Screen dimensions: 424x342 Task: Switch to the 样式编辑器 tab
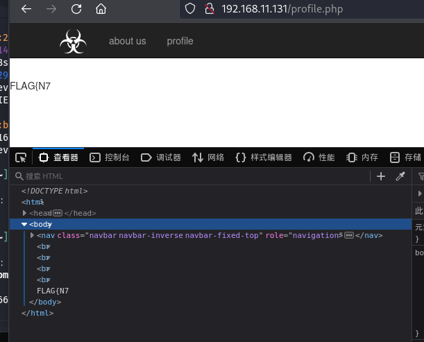(264, 157)
